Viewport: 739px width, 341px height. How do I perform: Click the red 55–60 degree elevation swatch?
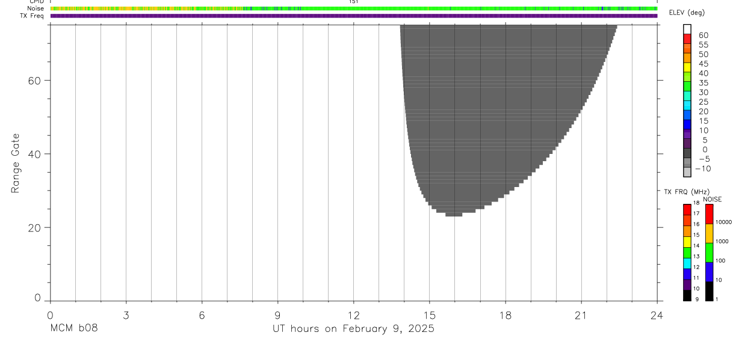(687, 38)
